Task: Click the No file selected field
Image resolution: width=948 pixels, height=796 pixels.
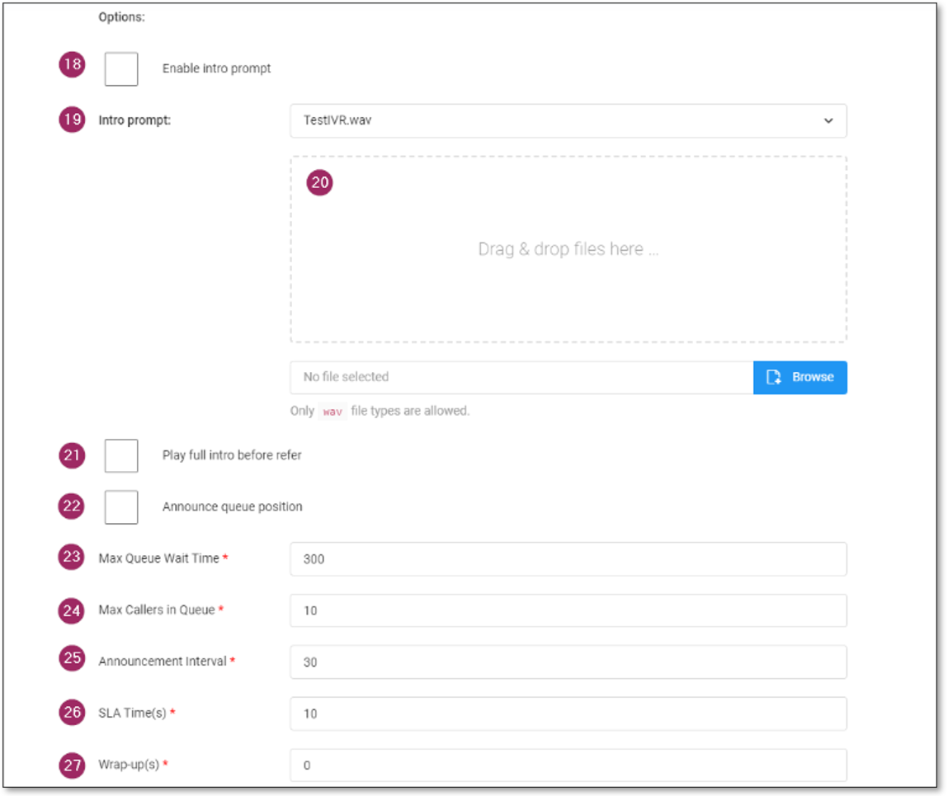Action: point(521,377)
